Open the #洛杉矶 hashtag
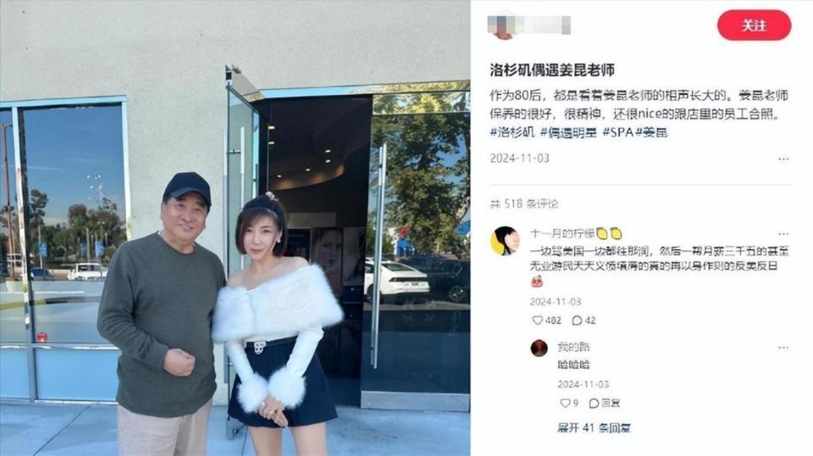This screenshot has height=456, width=813. coord(512,132)
